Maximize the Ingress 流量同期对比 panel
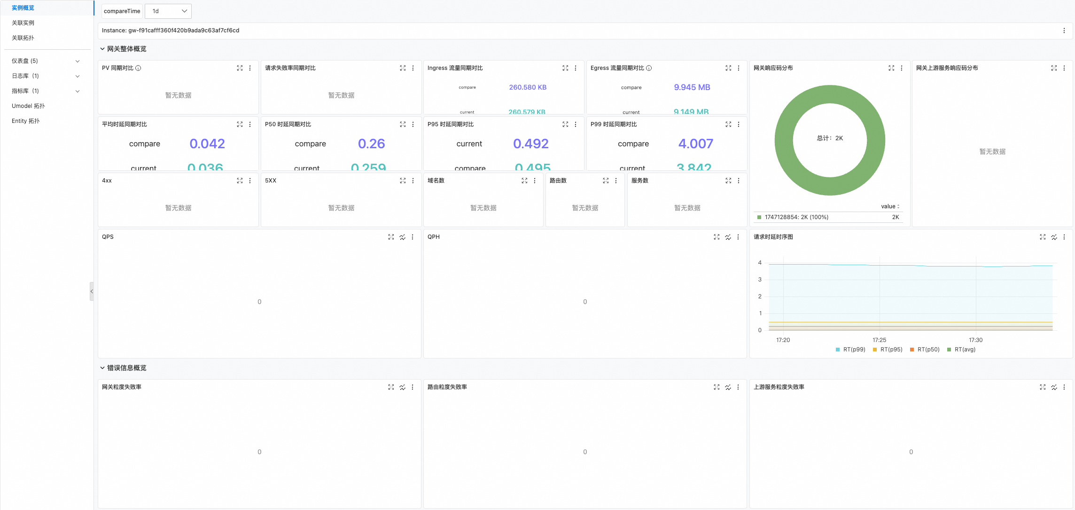 click(565, 68)
